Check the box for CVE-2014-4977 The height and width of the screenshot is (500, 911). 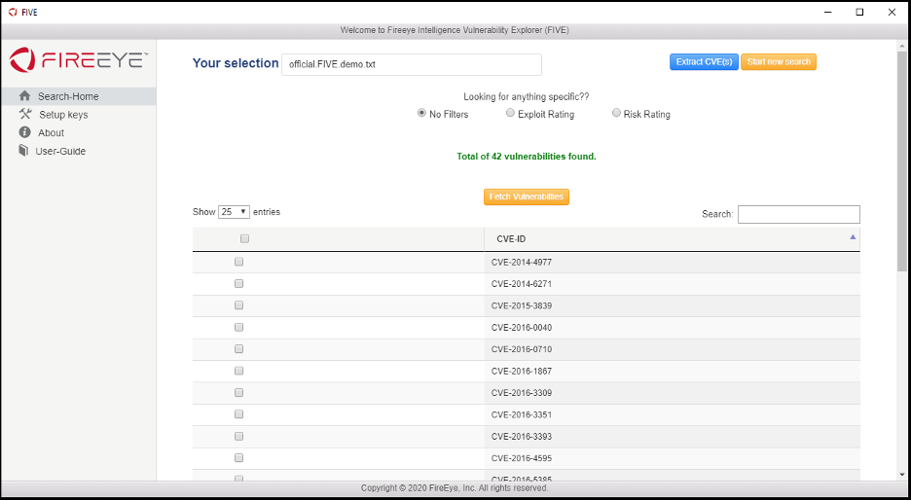tap(238, 262)
